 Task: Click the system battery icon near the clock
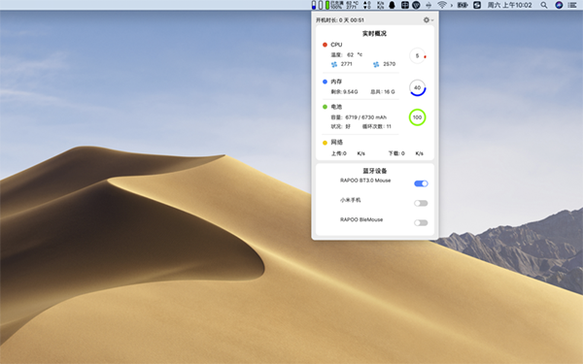[x=463, y=5]
